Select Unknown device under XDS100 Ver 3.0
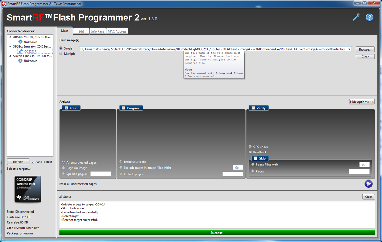The image size is (382, 242). click(30, 42)
